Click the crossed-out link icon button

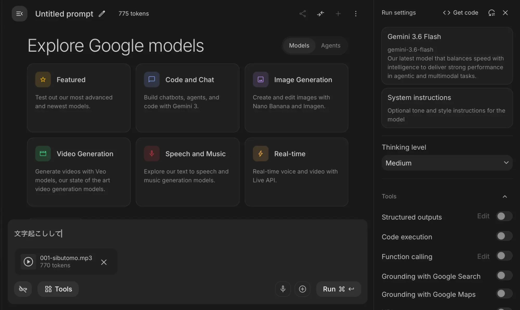click(23, 289)
